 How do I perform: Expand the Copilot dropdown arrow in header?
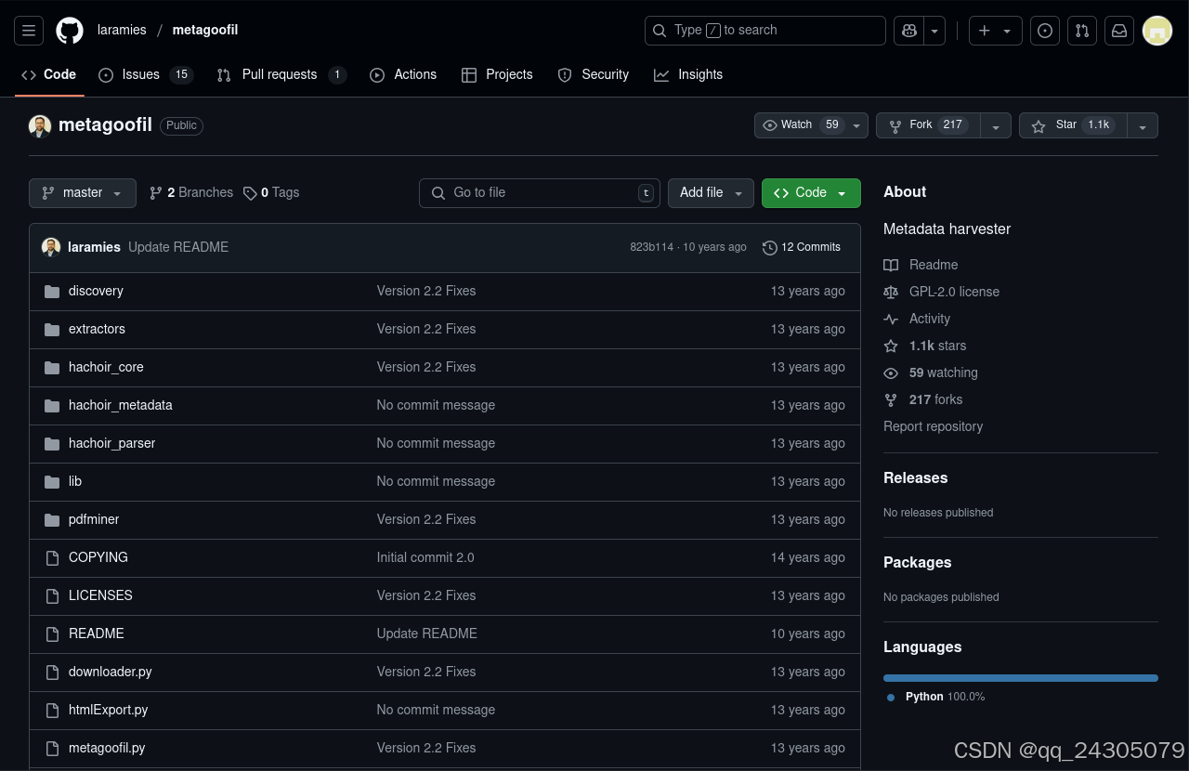point(934,31)
